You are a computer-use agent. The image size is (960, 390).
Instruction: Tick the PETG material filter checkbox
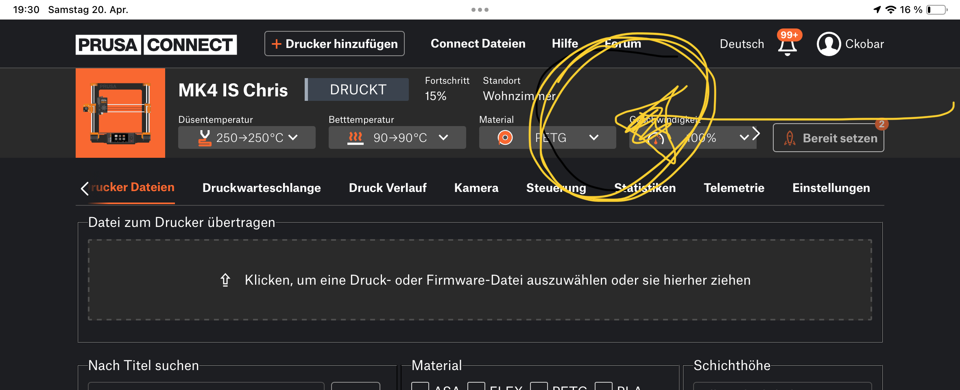click(x=539, y=386)
